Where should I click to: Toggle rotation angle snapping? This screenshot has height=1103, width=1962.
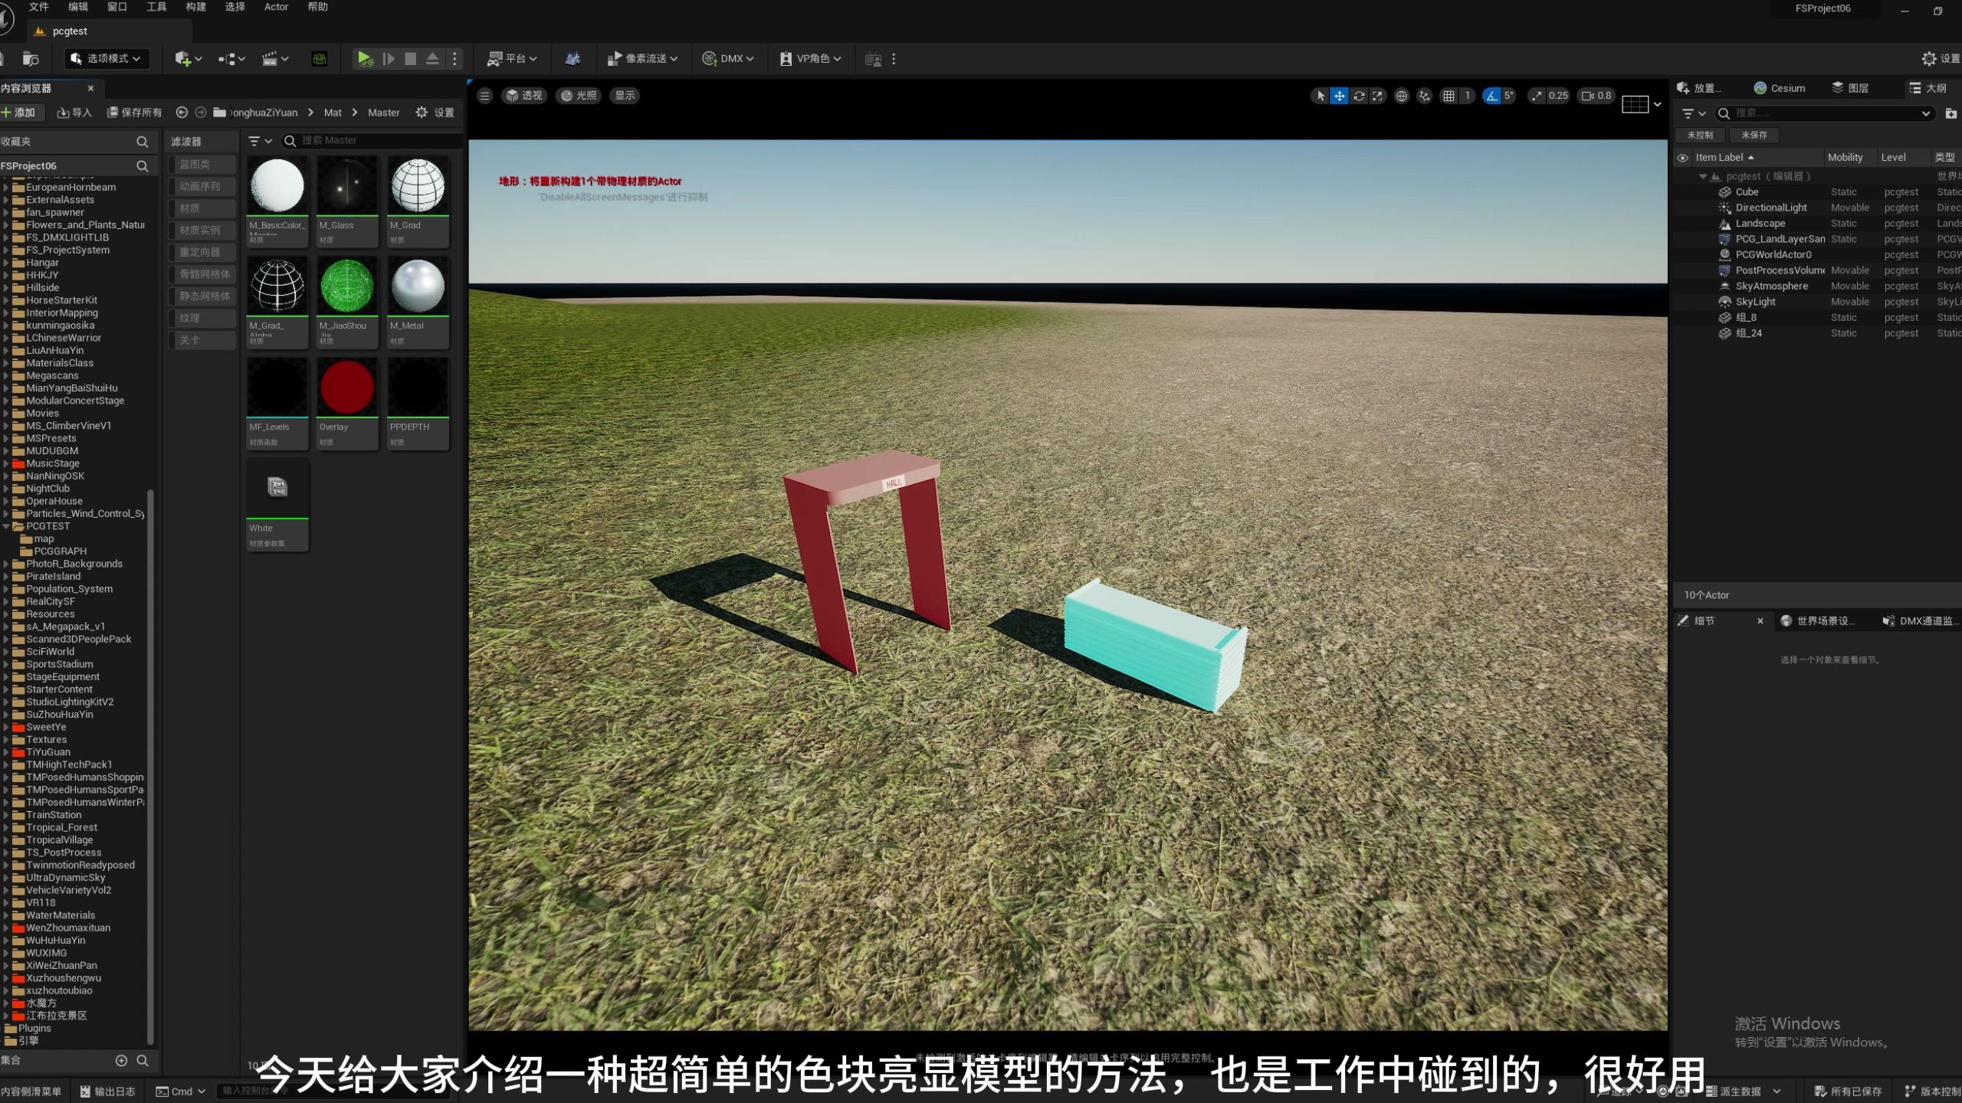point(1491,96)
